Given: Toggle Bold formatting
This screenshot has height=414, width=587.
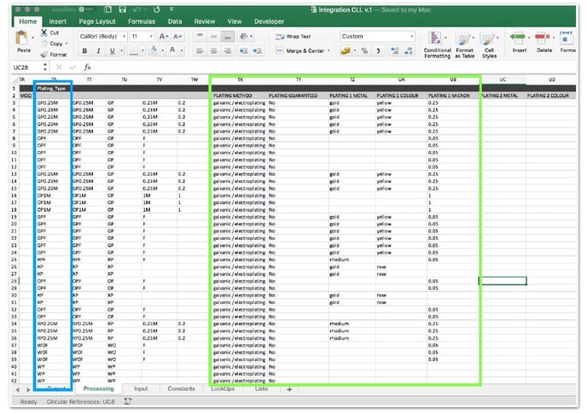Looking at the screenshot, I should (84, 50).
